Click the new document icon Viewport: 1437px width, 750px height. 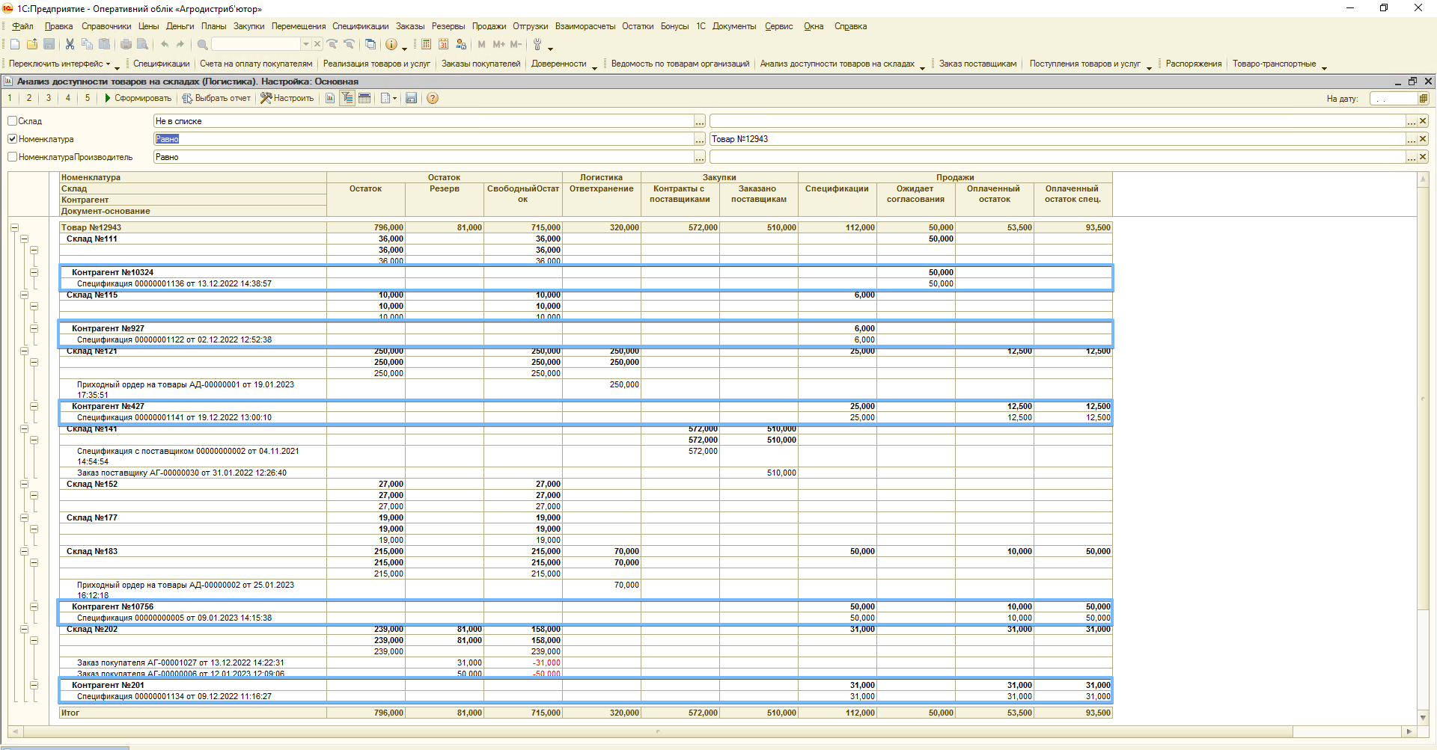coord(15,45)
